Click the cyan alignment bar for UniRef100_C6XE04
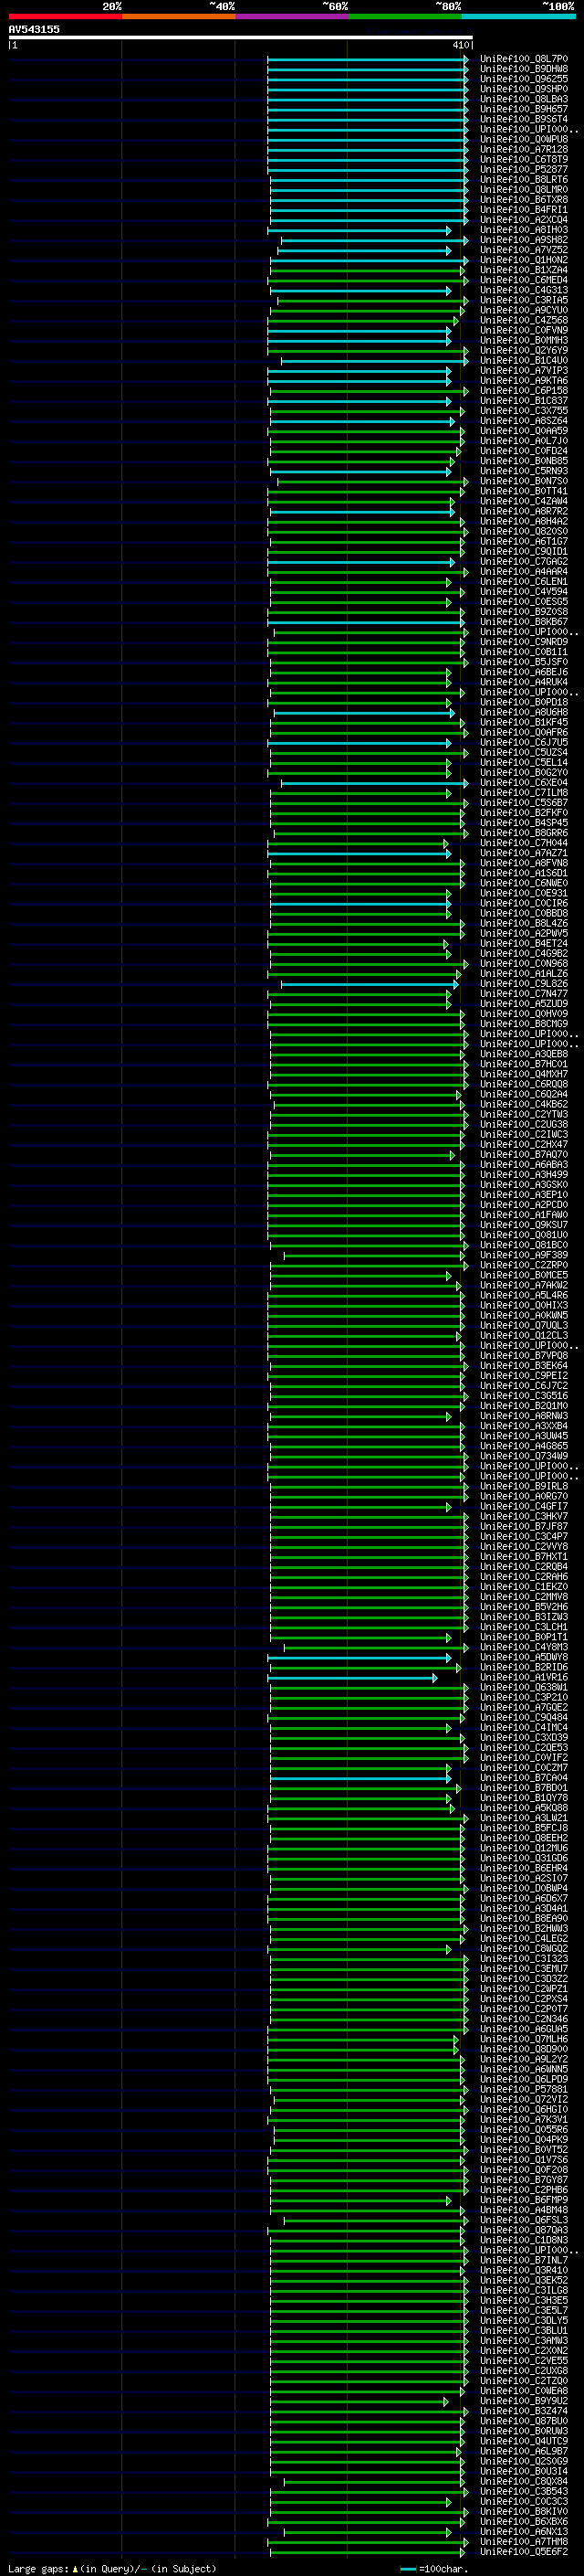The height and width of the screenshot is (2576, 584). (x=374, y=782)
